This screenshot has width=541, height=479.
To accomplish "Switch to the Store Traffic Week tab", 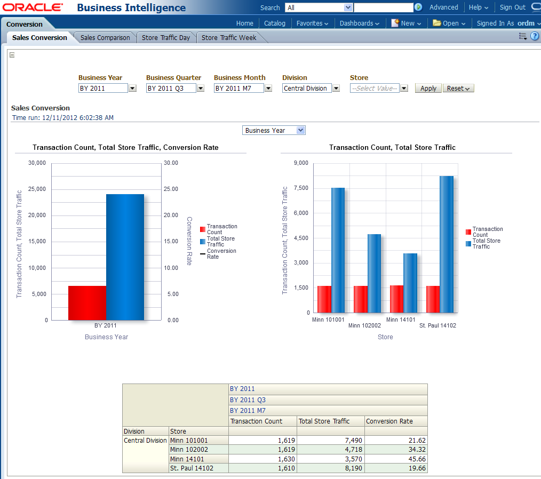I will point(229,38).
